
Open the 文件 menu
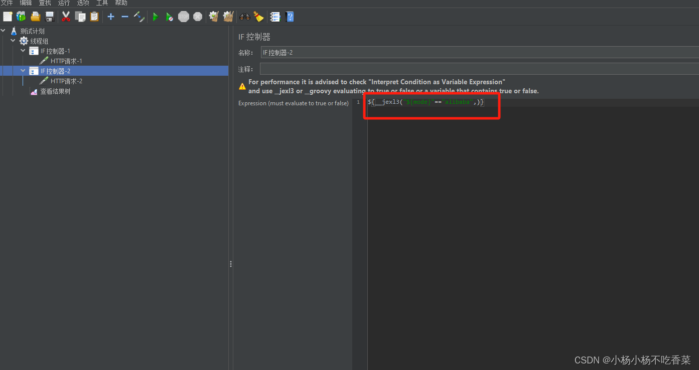7,3
